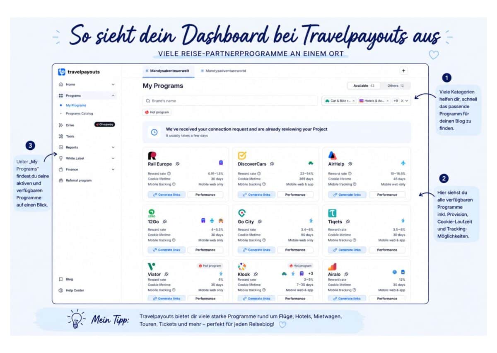Open Performance for DiscoverCars
Viewport: 497px width, 353px height.
[295, 195]
